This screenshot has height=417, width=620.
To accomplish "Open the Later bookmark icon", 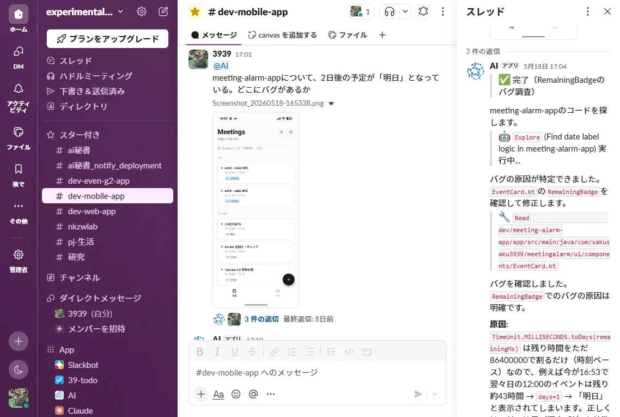I will 18,170.
